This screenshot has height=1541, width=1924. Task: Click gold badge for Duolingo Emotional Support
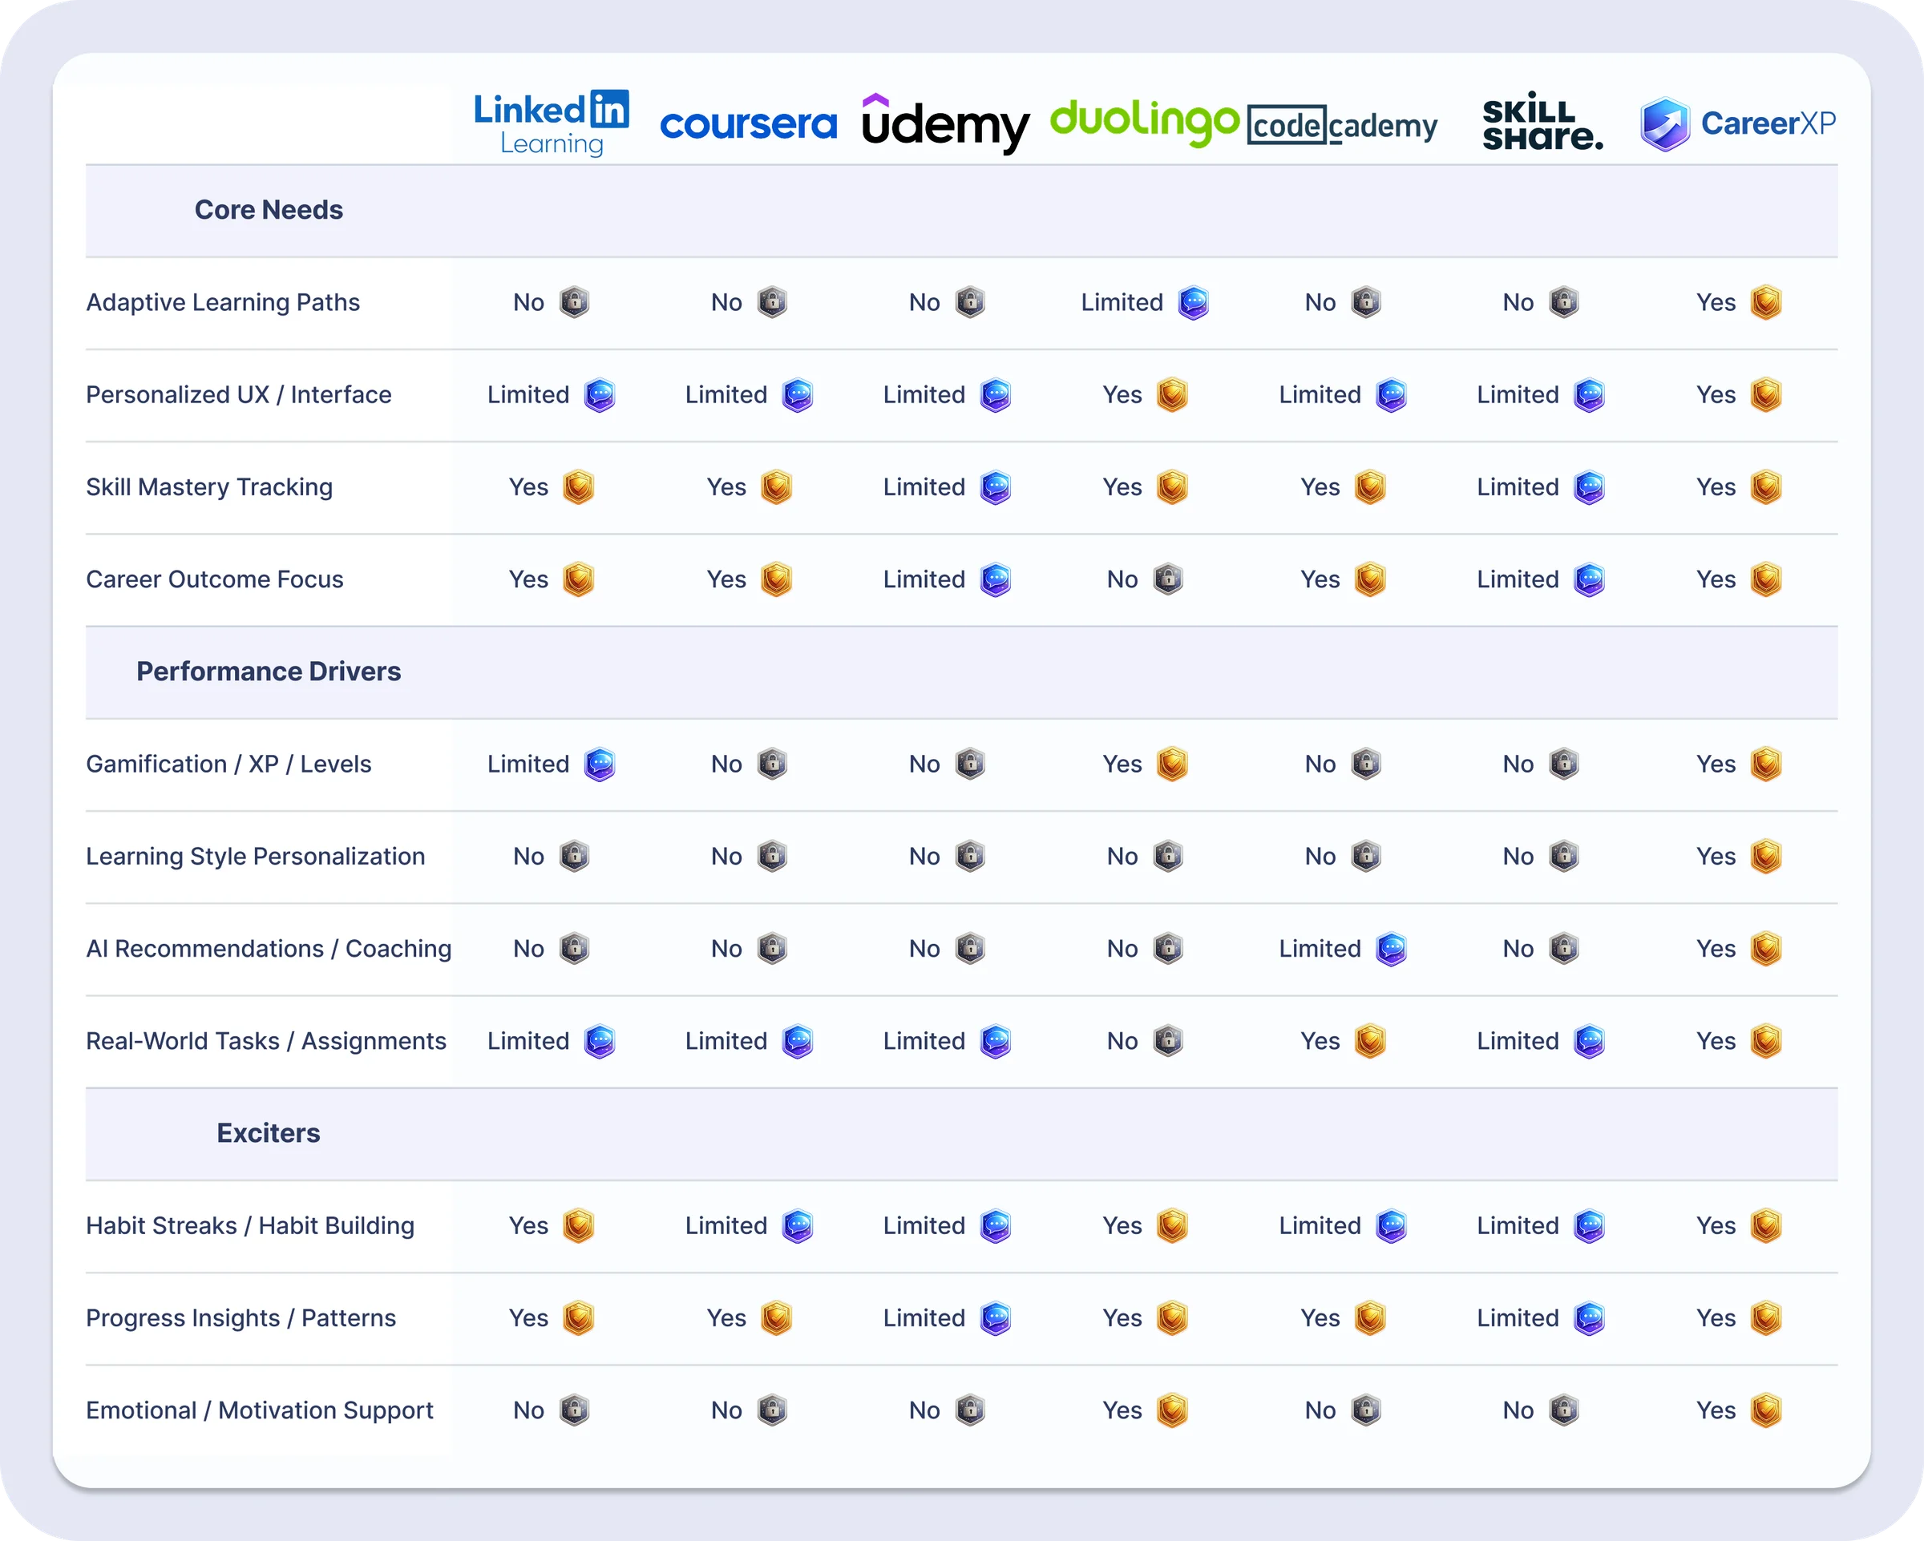point(1172,1410)
